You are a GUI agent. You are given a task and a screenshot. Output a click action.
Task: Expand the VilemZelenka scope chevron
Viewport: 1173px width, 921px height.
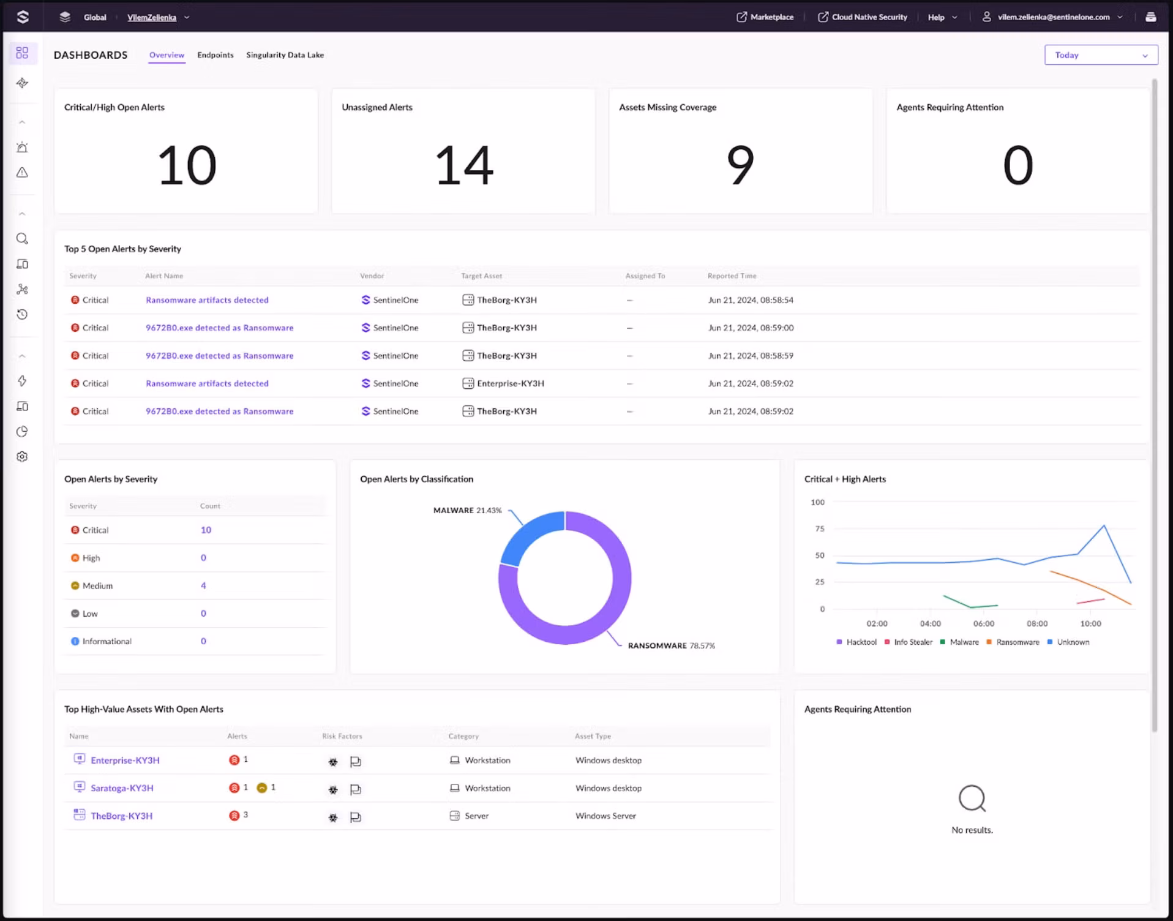coord(187,17)
